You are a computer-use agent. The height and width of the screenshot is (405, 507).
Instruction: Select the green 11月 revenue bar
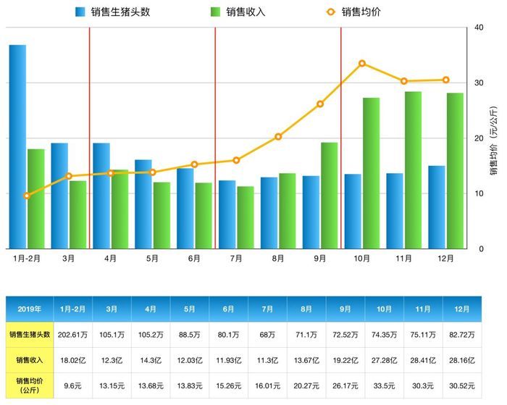(414, 170)
